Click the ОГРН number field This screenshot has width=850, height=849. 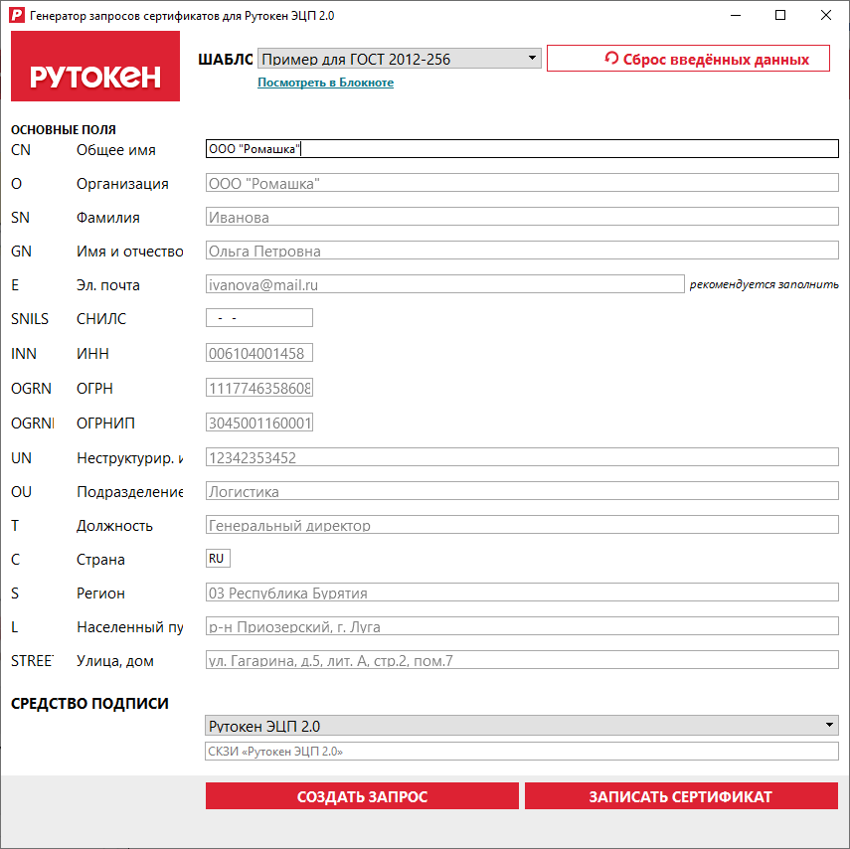click(x=258, y=388)
